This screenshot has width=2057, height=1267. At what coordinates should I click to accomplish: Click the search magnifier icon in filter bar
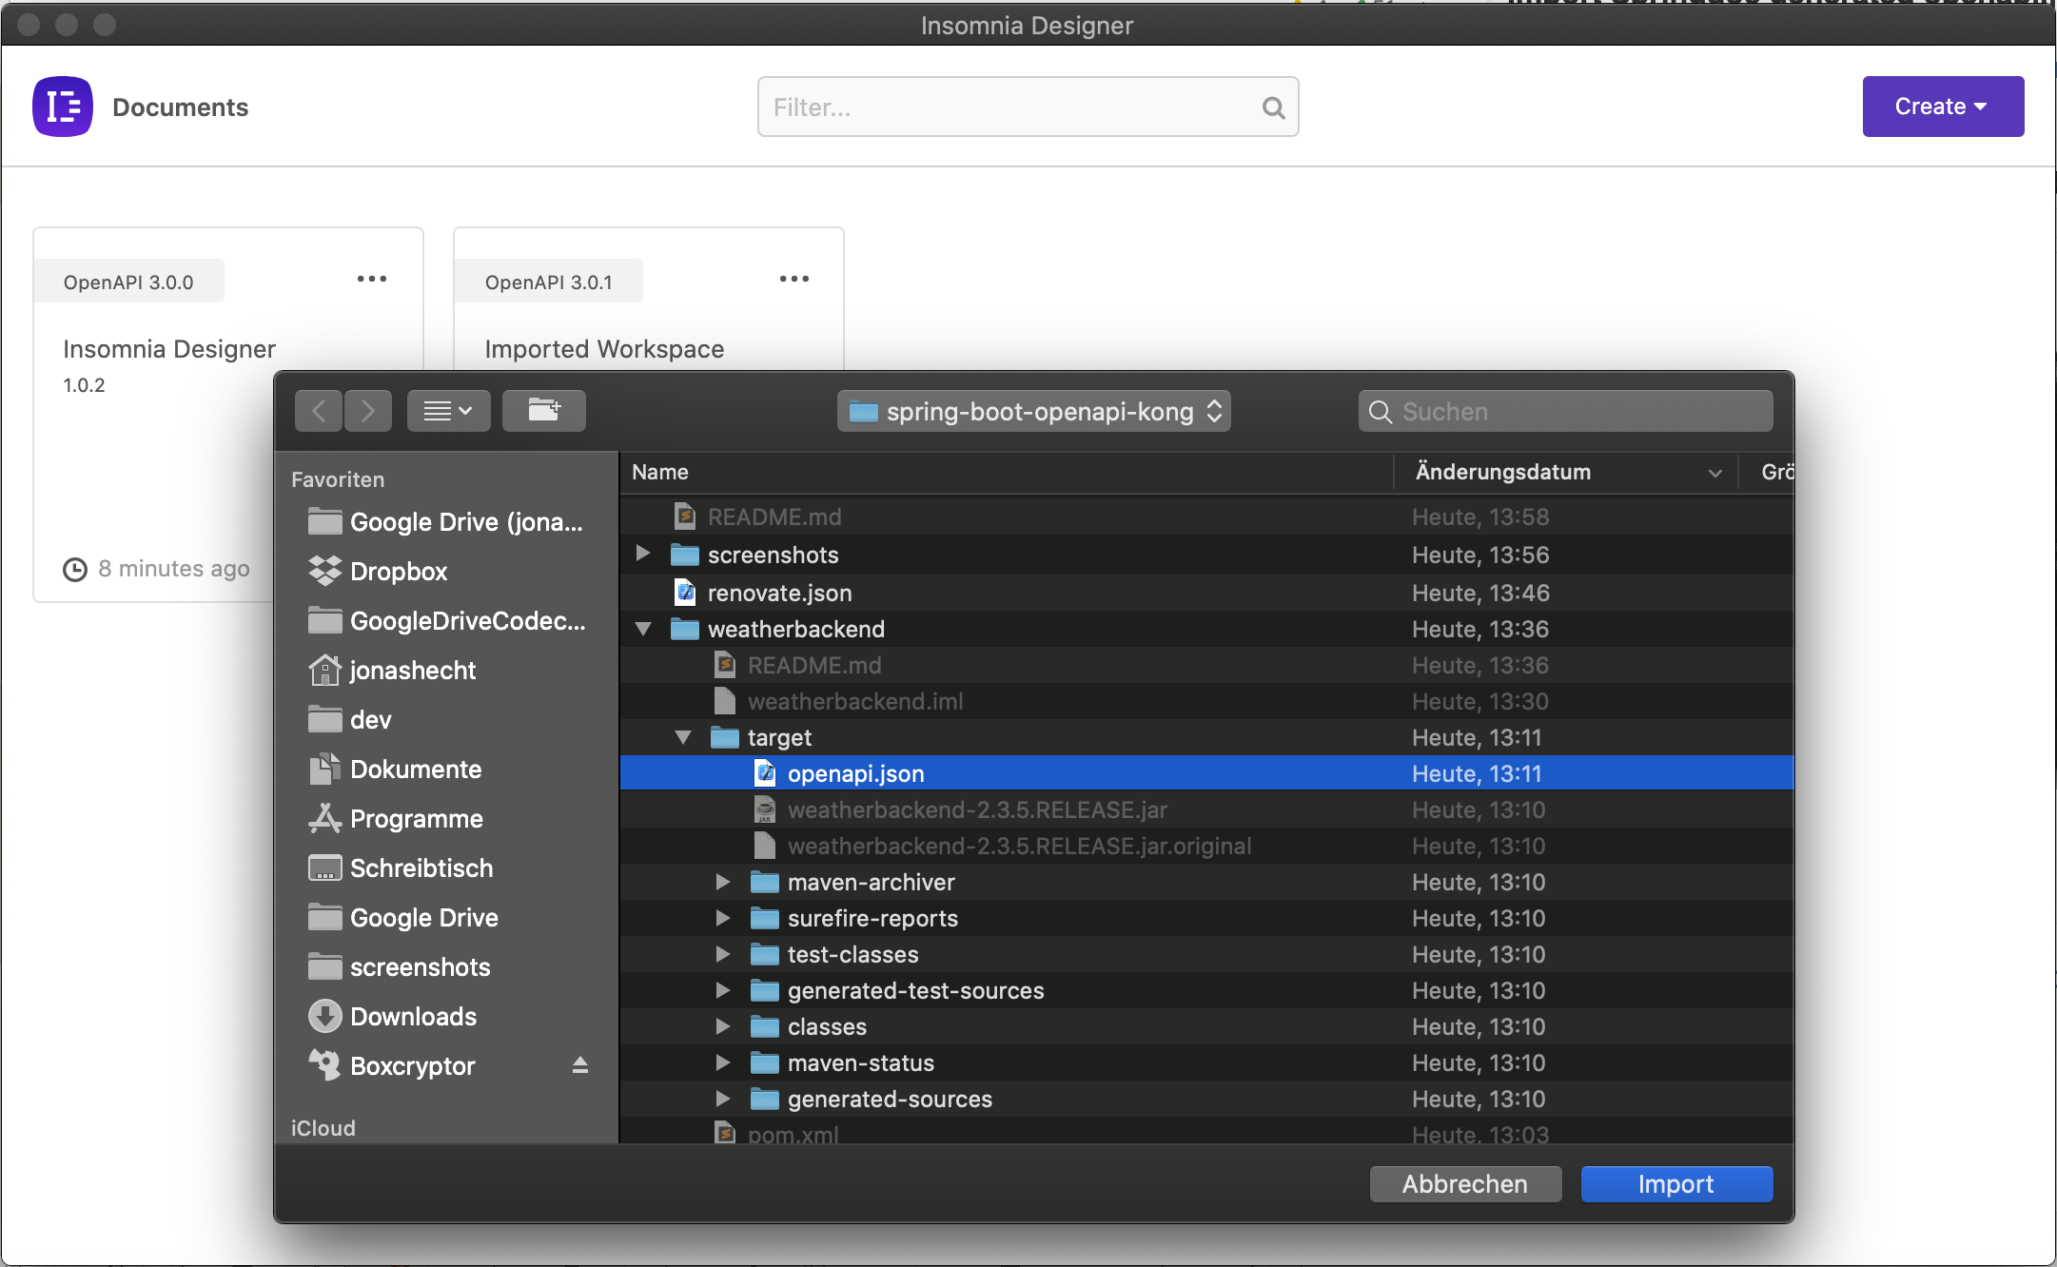(1271, 106)
